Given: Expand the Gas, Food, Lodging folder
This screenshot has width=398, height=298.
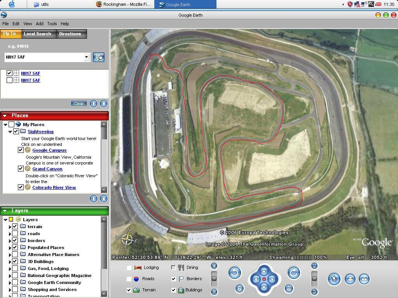Looking at the screenshot, I should [x=10, y=269].
